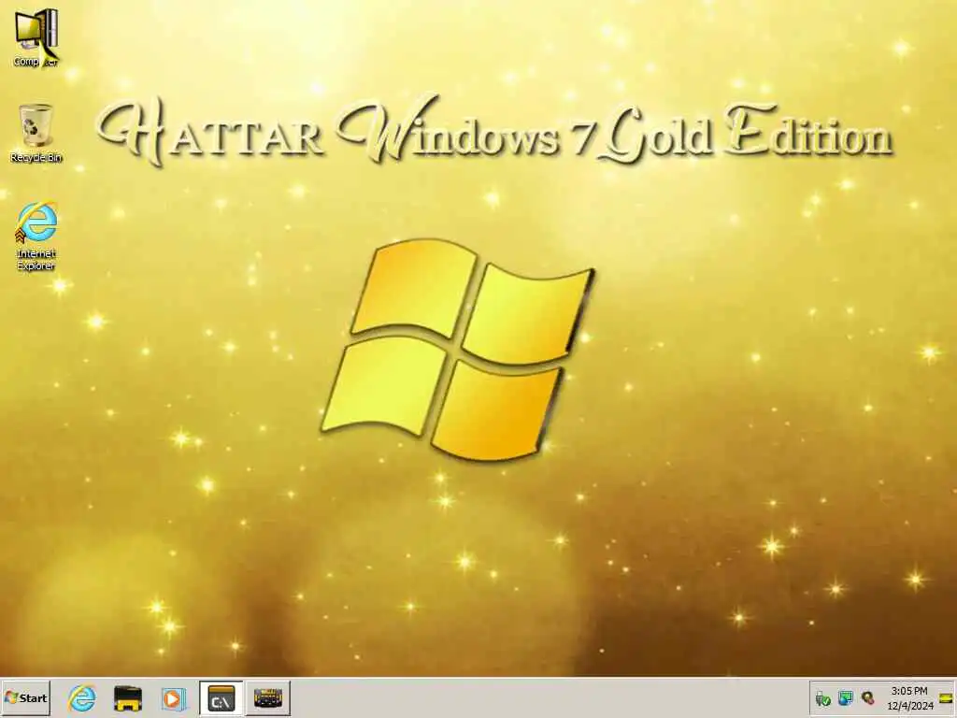Screen dimensions: 957x718
Task: Click the safely remove hardware tray icon
Action: [822, 698]
